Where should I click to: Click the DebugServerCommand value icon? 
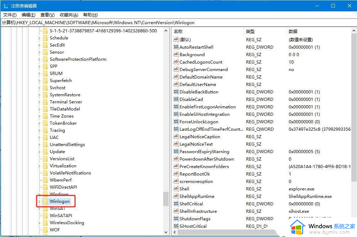176,69
